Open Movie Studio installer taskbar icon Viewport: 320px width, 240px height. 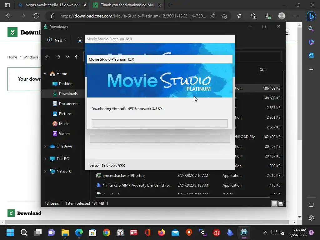point(244,232)
